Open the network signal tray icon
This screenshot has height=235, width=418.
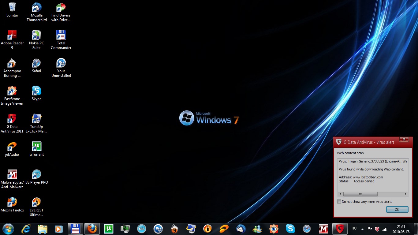(385, 229)
